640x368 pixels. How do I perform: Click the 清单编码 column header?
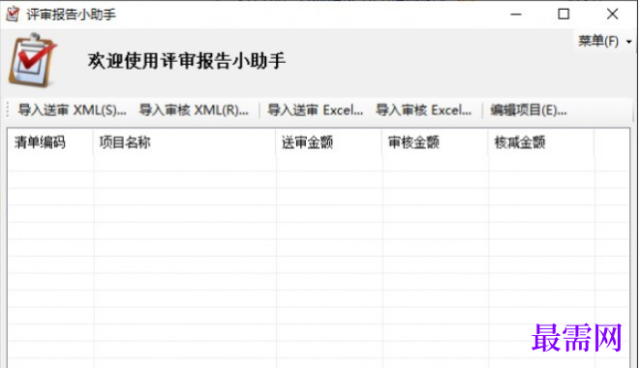point(50,142)
